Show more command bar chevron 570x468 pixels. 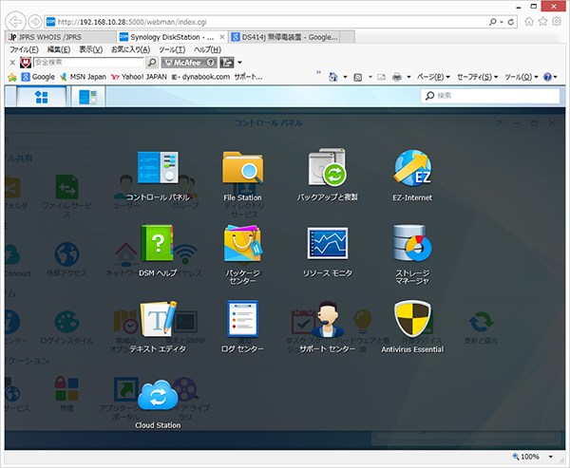click(319, 72)
